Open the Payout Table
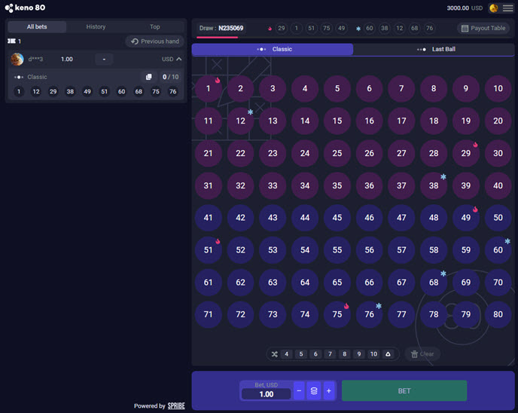The image size is (518, 413). coord(483,28)
